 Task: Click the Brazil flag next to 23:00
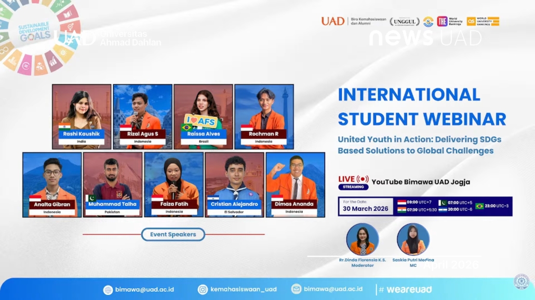pyautogui.click(x=479, y=206)
